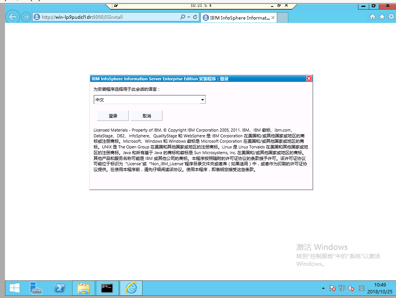Open the Start menu
Viewport: 396px width, 298px height.
15,288
